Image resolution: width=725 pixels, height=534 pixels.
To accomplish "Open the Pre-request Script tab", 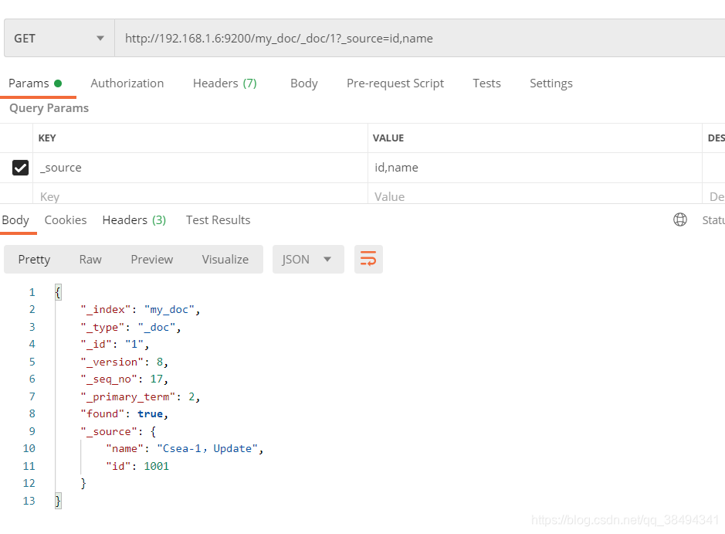I will coord(395,83).
